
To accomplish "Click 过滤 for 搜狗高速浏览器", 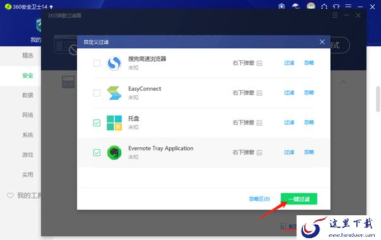I will (289, 63).
